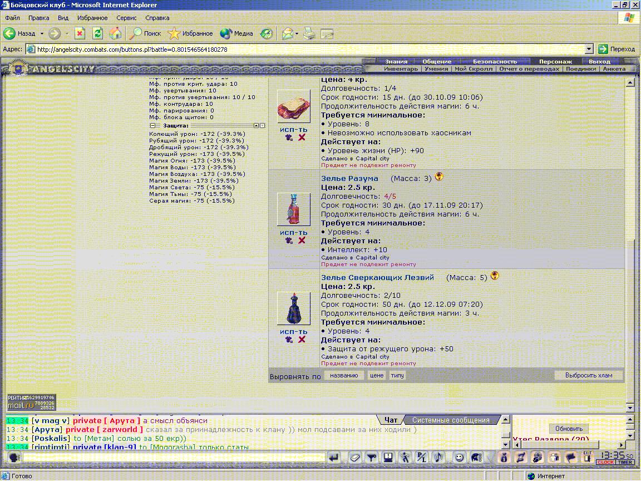Click the info orb beside Зелье Сверкающих Лезвий mass
Viewport: 641px width, 481px height.
click(x=495, y=276)
